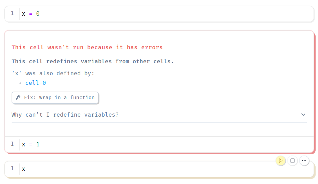Image resolution: width=318 pixels, height=184 pixels.
Task: Apply "Fix: Wrap in a function"
Action: 59,97
